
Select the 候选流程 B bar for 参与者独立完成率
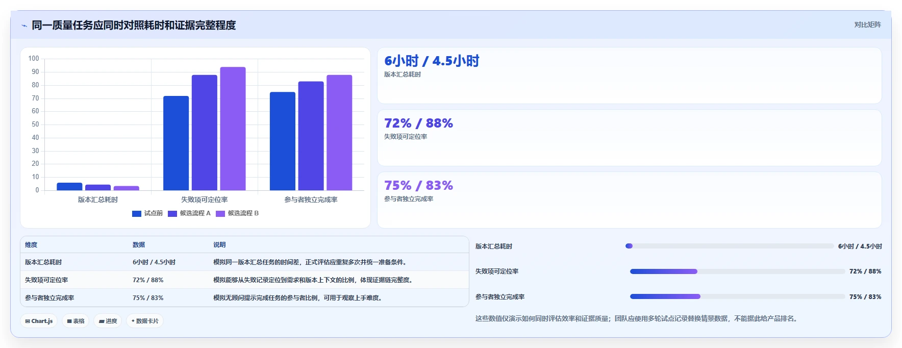[x=339, y=133]
